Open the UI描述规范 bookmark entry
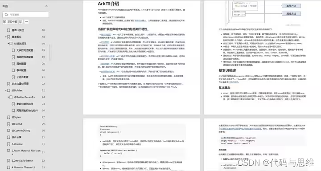 (20, 44)
